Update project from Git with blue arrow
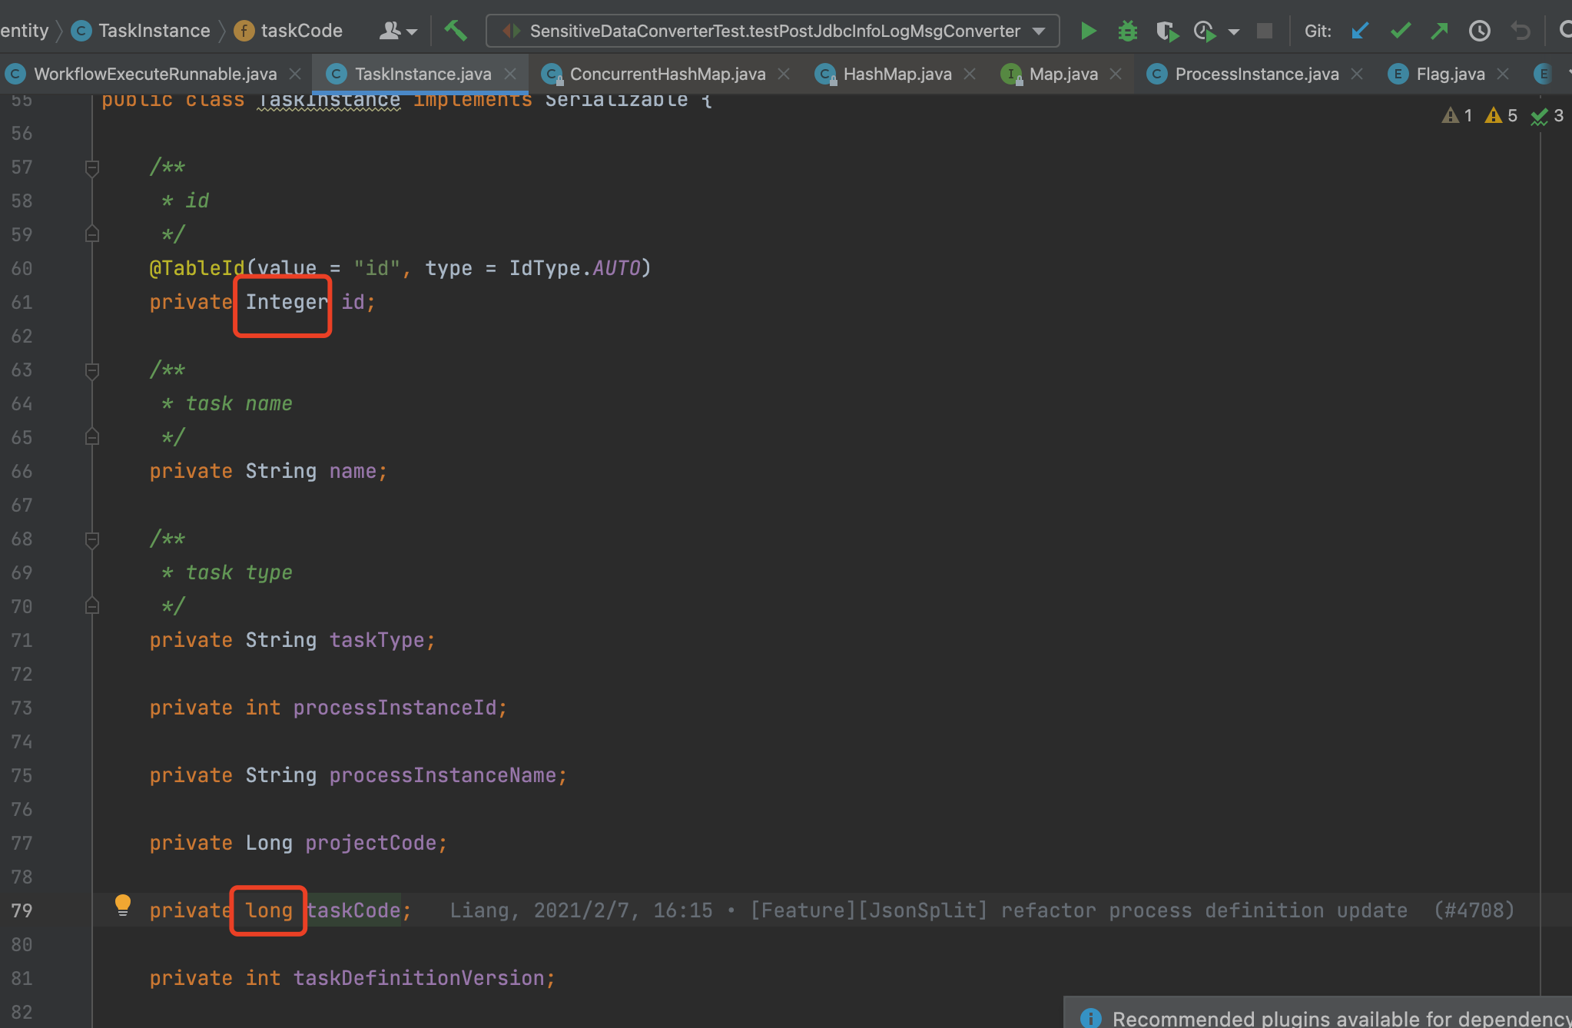The width and height of the screenshot is (1572, 1028). click(x=1360, y=31)
